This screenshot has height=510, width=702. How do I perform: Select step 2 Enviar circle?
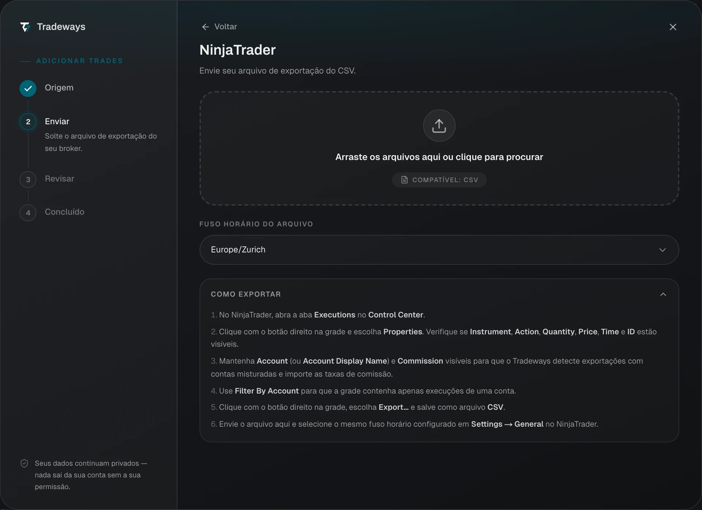pyautogui.click(x=28, y=122)
